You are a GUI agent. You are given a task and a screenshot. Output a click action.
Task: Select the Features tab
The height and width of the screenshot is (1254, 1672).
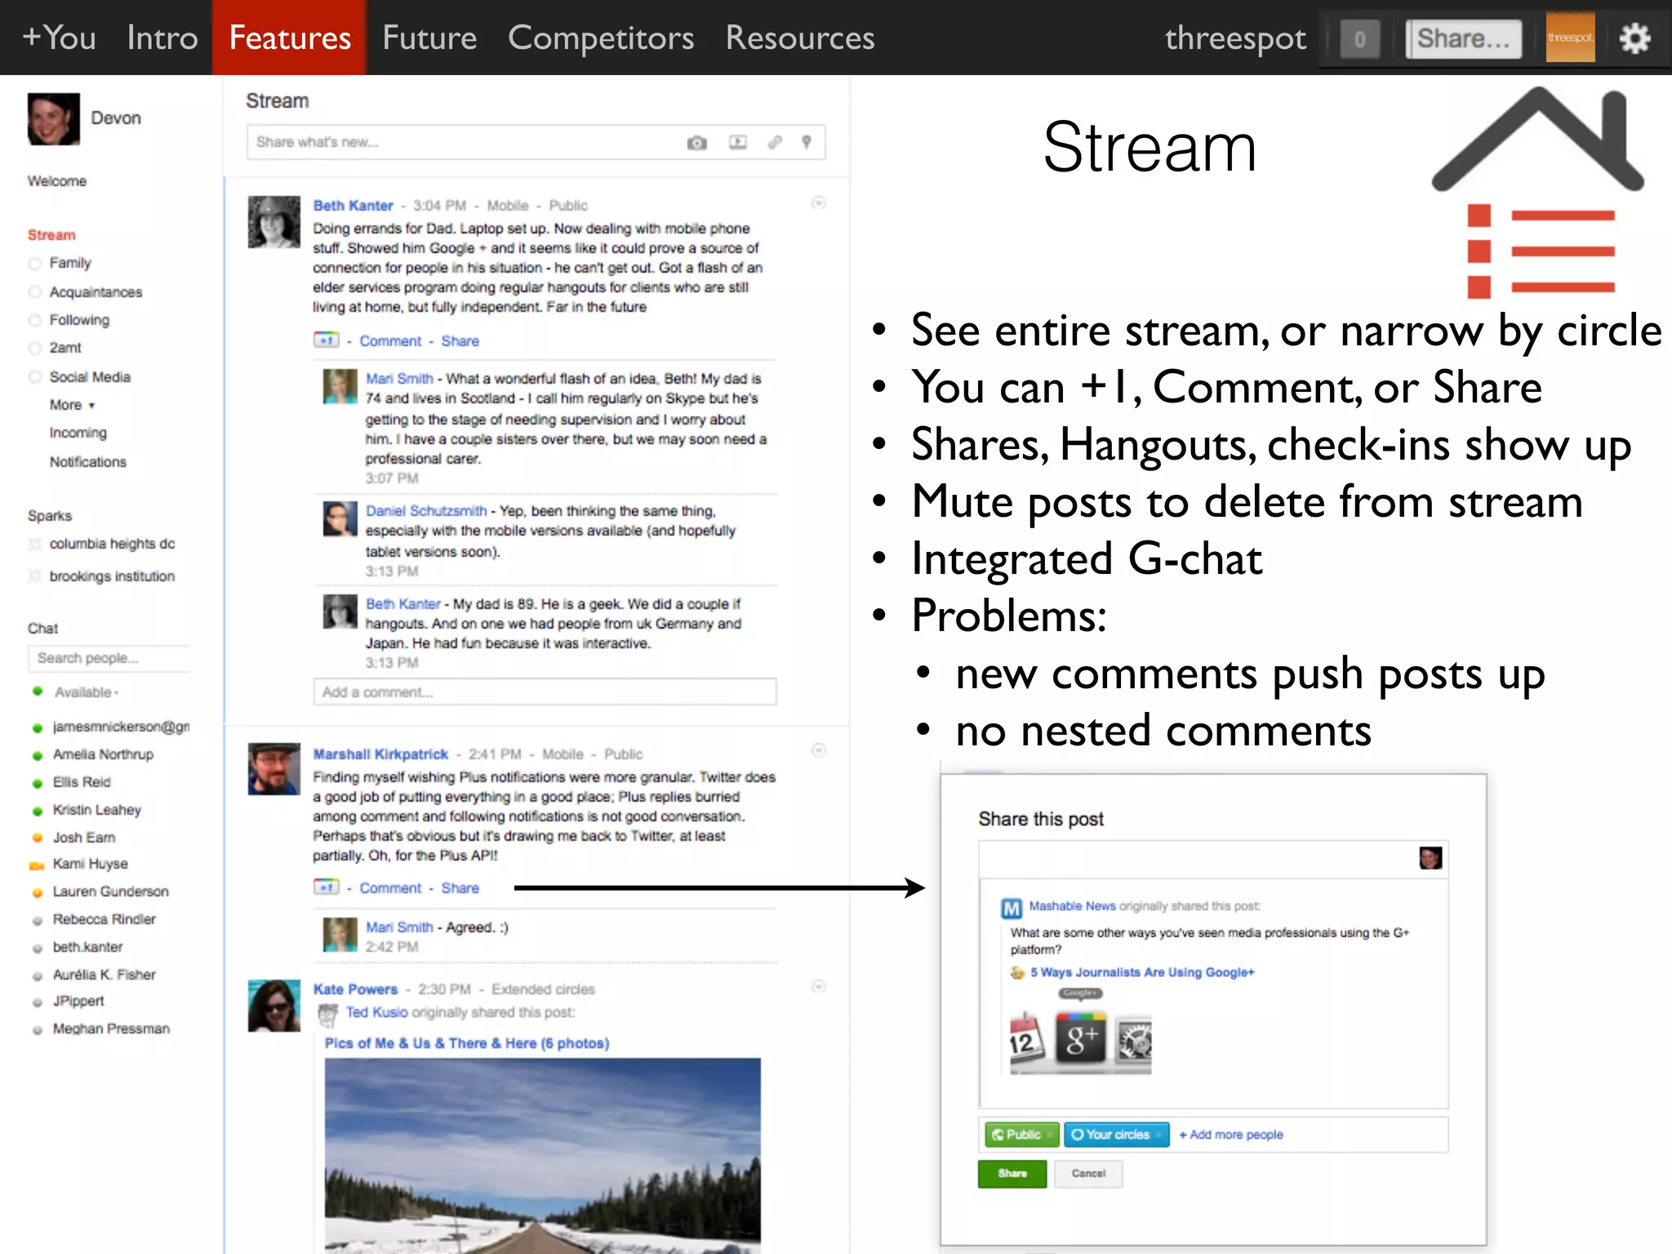click(290, 38)
